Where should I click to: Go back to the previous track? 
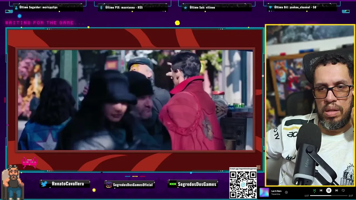tap(321, 191)
